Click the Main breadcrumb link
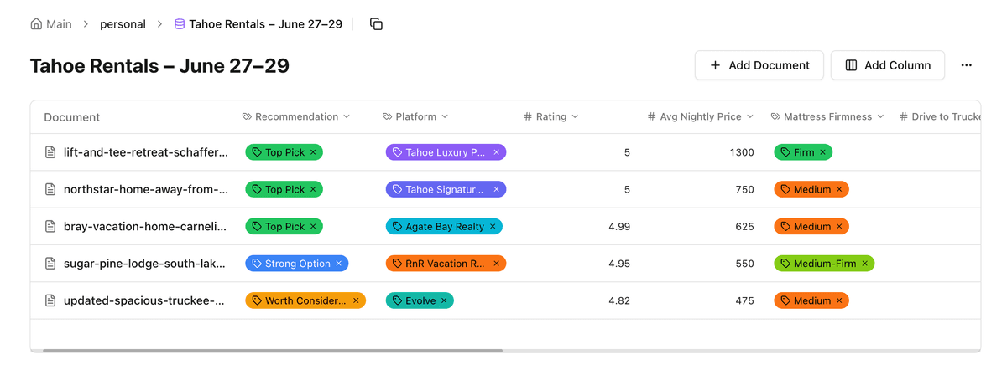Image resolution: width=1007 pixels, height=380 pixels. [x=59, y=24]
